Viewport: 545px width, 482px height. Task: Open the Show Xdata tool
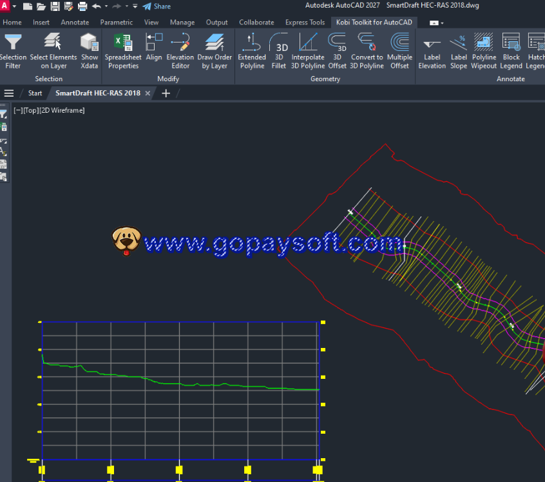[x=90, y=51]
